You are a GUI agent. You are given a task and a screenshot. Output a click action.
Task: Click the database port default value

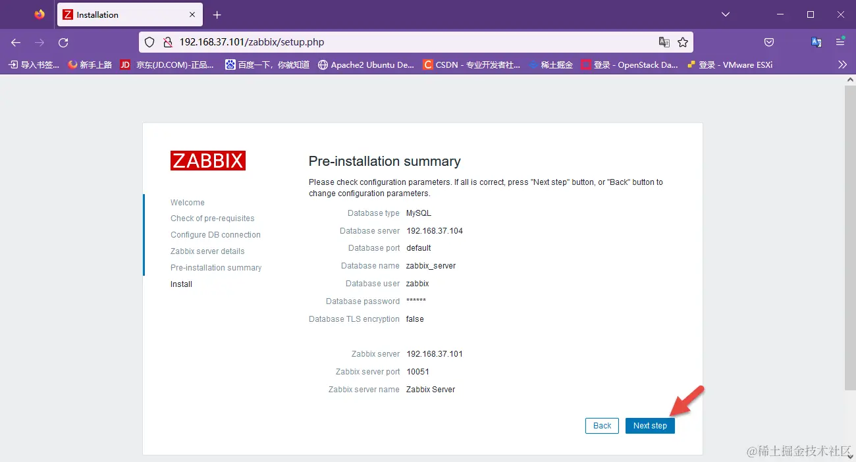click(419, 248)
